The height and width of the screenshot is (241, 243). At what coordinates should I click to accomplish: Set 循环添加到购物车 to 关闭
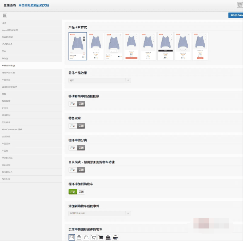[x=81, y=192]
